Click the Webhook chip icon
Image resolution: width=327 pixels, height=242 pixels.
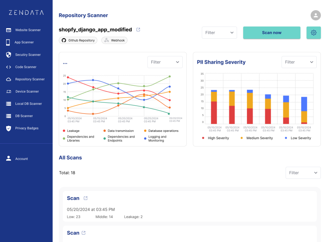coord(107,40)
